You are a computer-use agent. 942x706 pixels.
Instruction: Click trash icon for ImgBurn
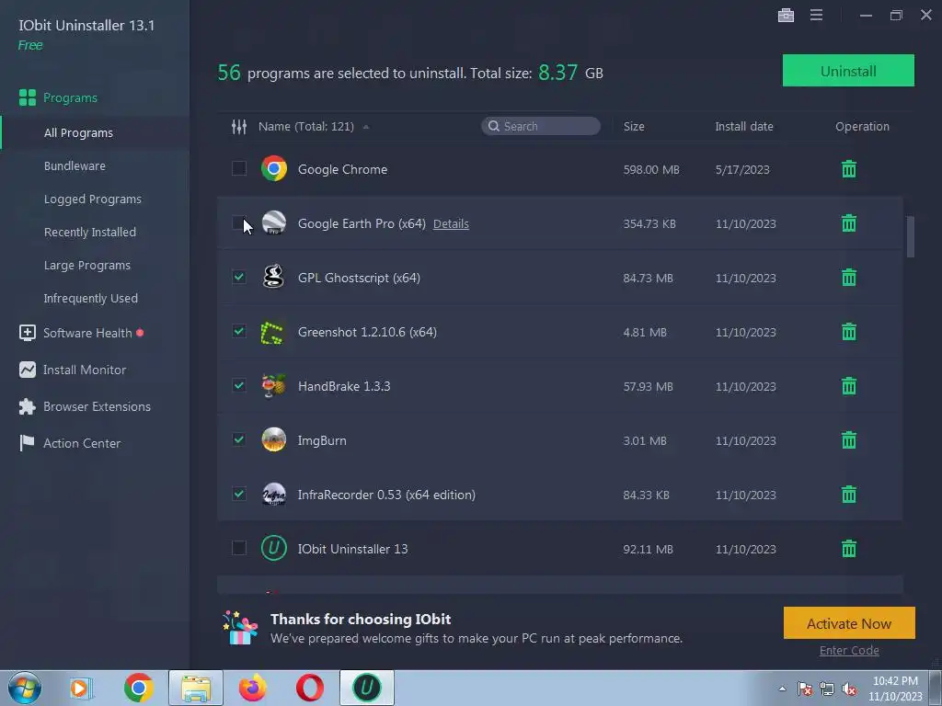pyautogui.click(x=848, y=440)
